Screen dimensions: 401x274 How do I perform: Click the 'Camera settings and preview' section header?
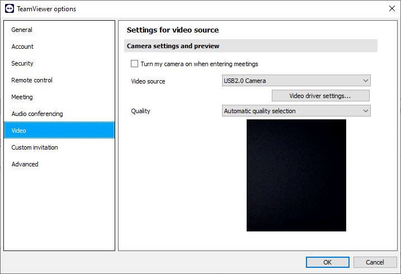(251, 46)
